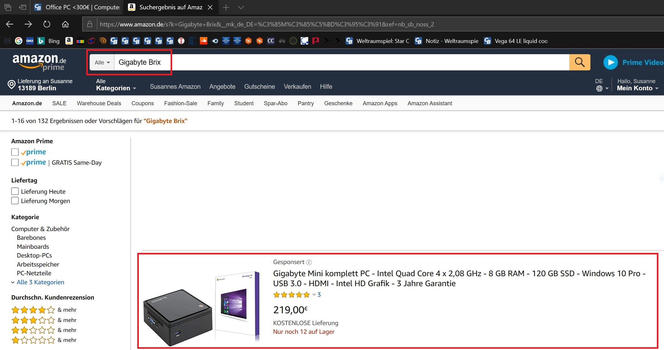Viewport: 664px width, 350px height.
Task: Click the info icon next to Gesponsert
Action: click(x=309, y=262)
